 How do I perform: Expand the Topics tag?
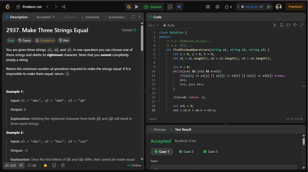[25, 41]
